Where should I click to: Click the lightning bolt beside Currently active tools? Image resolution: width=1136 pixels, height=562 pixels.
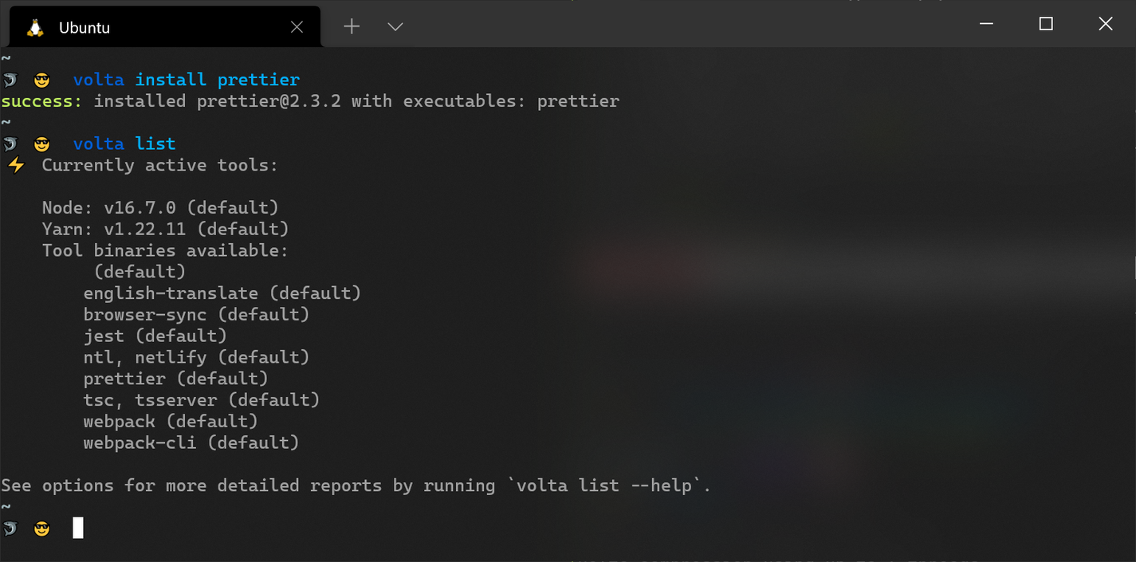16,164
